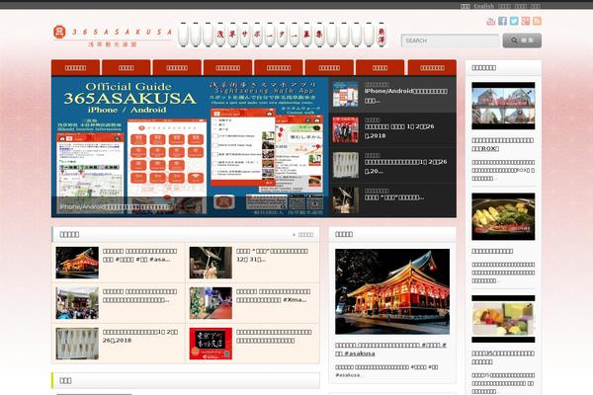Open the YouTube social icon
Viewport: 593px width, 395px height.
pos(491,21)
